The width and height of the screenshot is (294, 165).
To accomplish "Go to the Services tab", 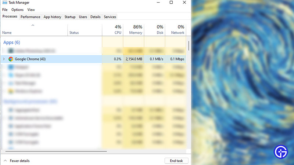I will coord(110,17).
